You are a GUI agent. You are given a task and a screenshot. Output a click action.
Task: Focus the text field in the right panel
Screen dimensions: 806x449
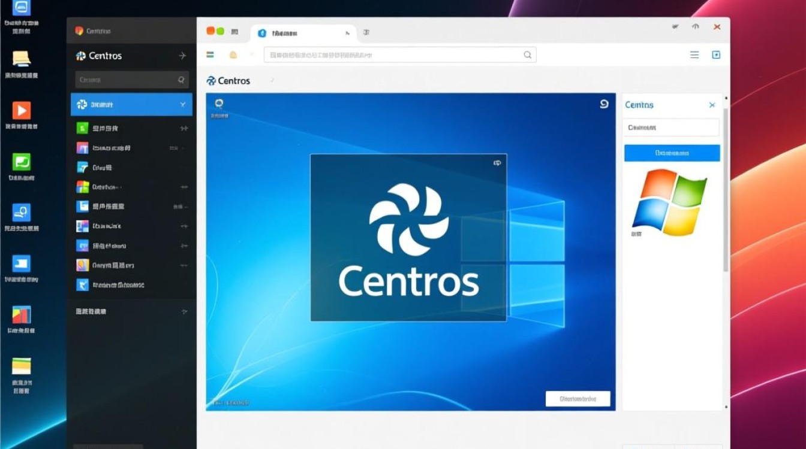672,128
